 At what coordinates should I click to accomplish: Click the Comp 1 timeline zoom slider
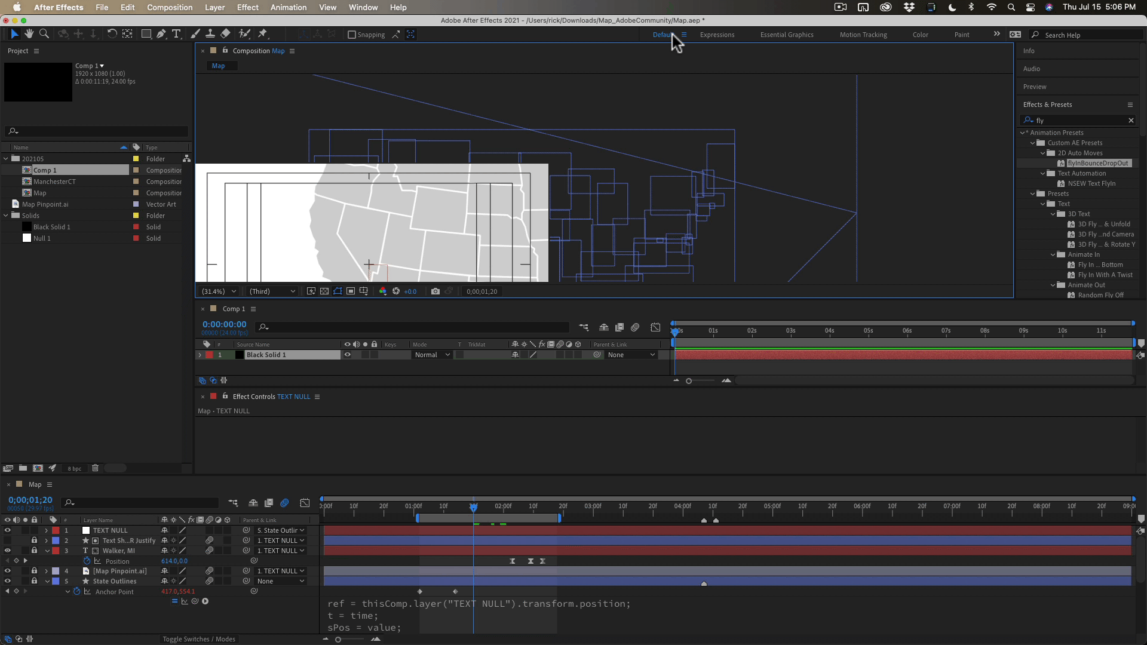[x=689, y=381]
